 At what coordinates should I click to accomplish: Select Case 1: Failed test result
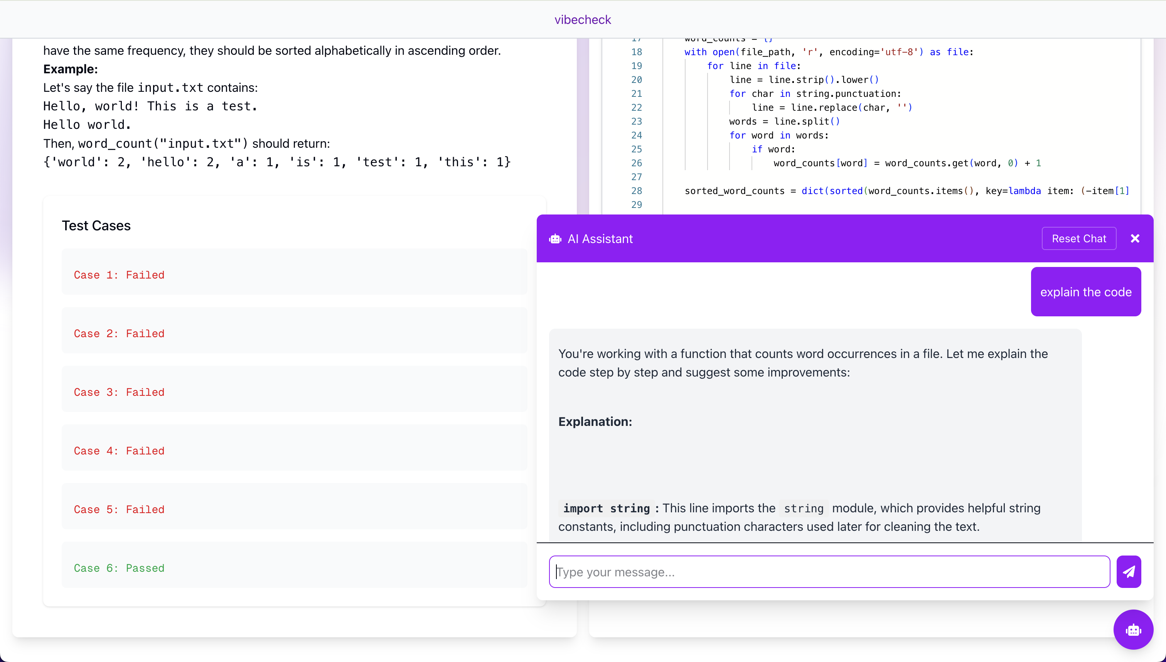click(x=119, y=275)
